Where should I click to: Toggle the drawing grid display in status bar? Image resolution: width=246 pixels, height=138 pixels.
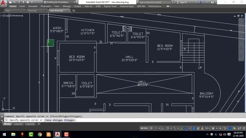(x=151, y=128)
